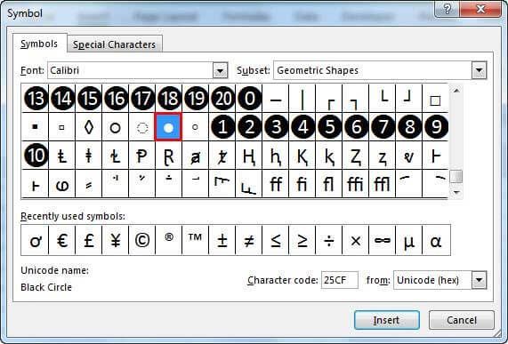Select the ff ligature symbol

tap(276, 184)
